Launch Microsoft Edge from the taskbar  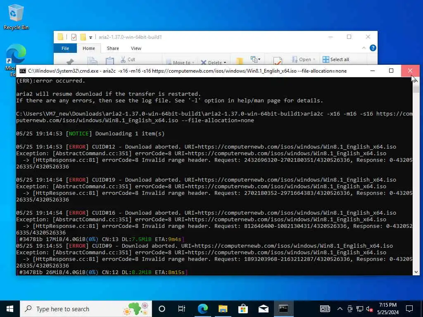tap(202, 309)
